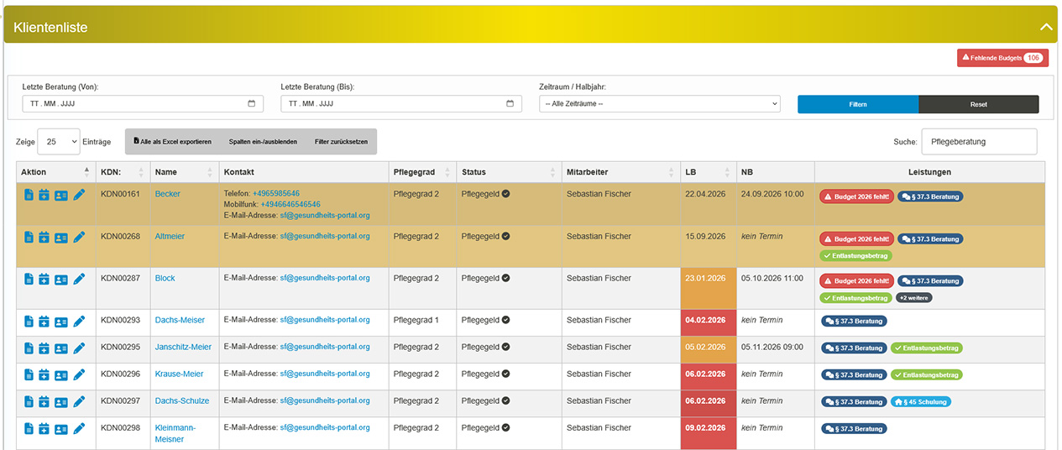Sort table by Mitarbeiter column
Screen dimensions: 1062x450
pos(620,172)
